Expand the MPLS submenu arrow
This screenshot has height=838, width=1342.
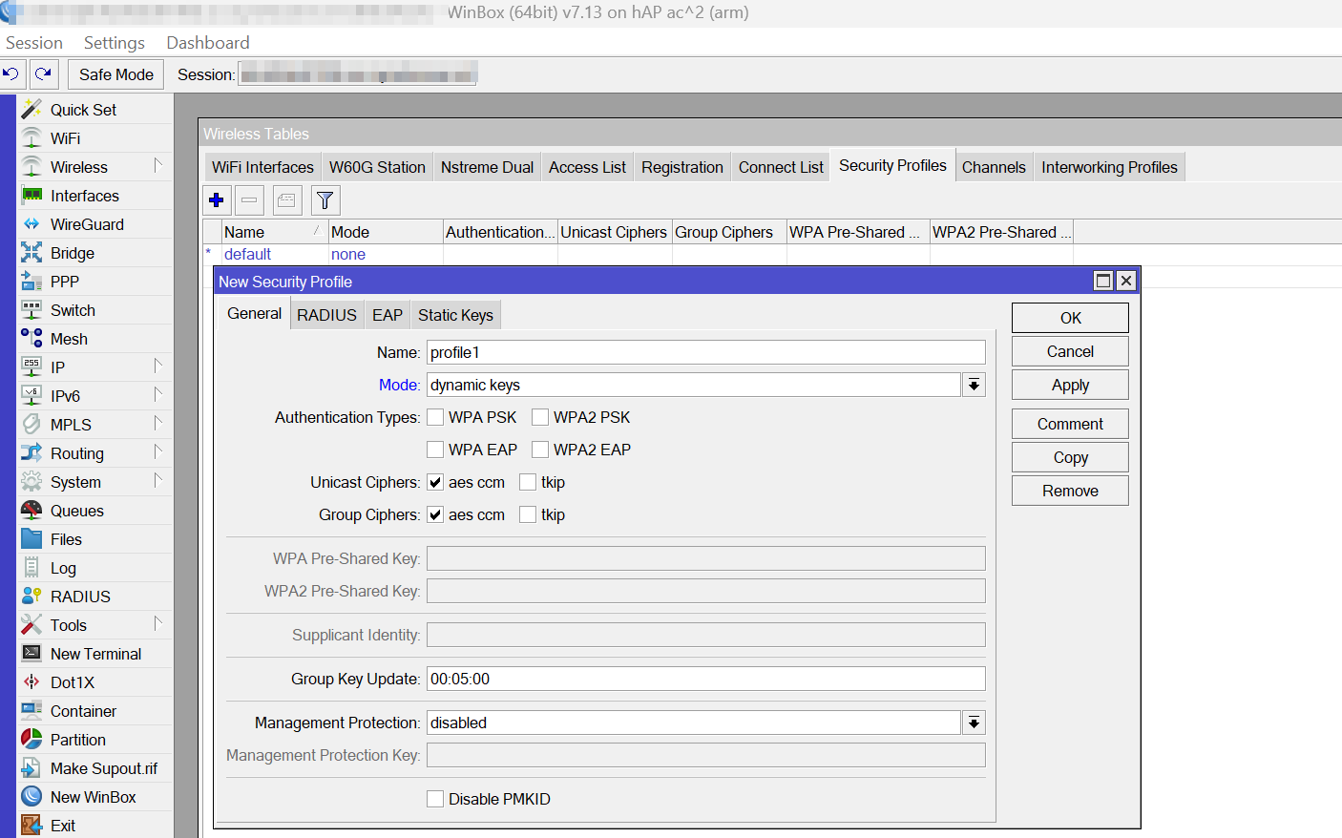[158, 424]
